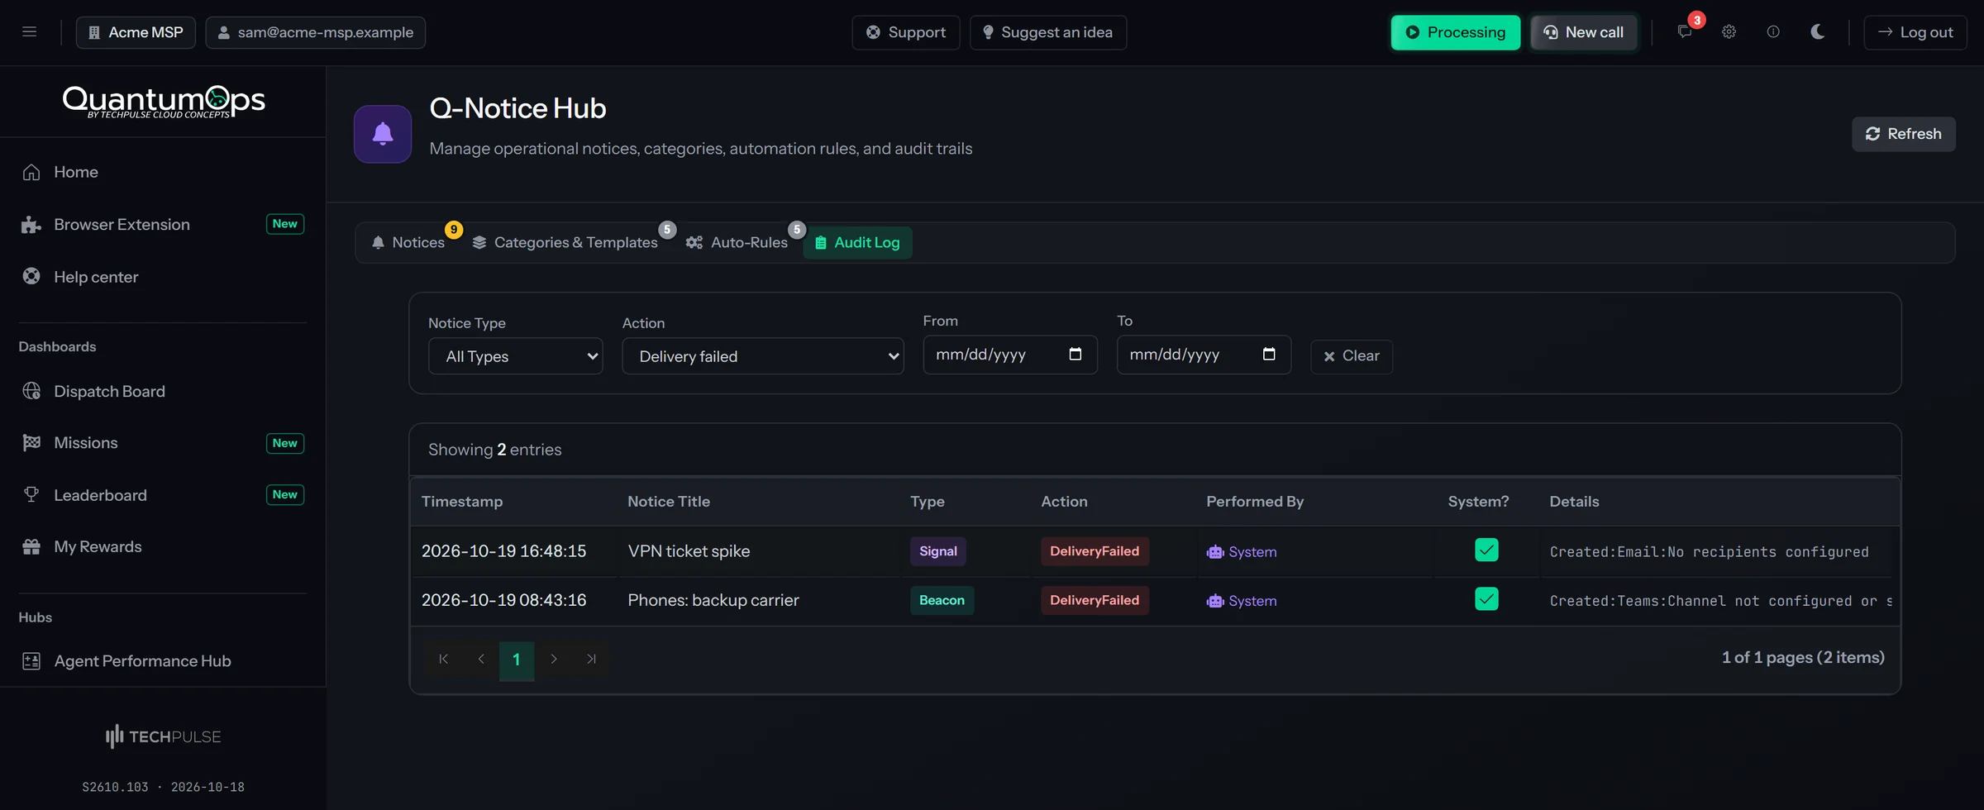
Task: Click the Agent Performance Hub icon
Action: (x=31, y=661)
